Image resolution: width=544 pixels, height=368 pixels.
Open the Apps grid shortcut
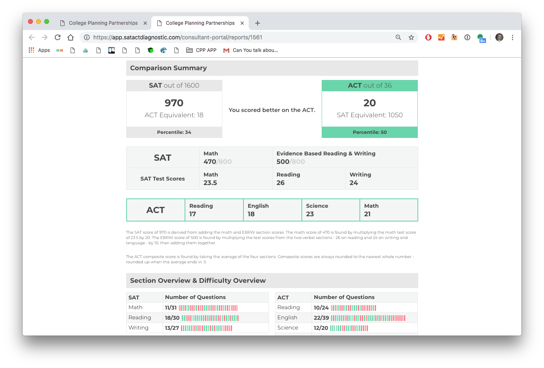39,50
